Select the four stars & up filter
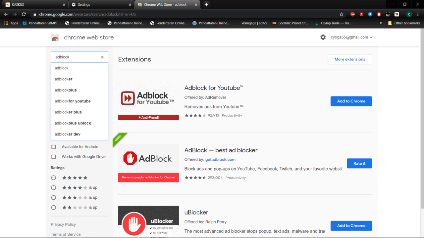Viewport: 424px width, 238px height. tap(54, 188)
